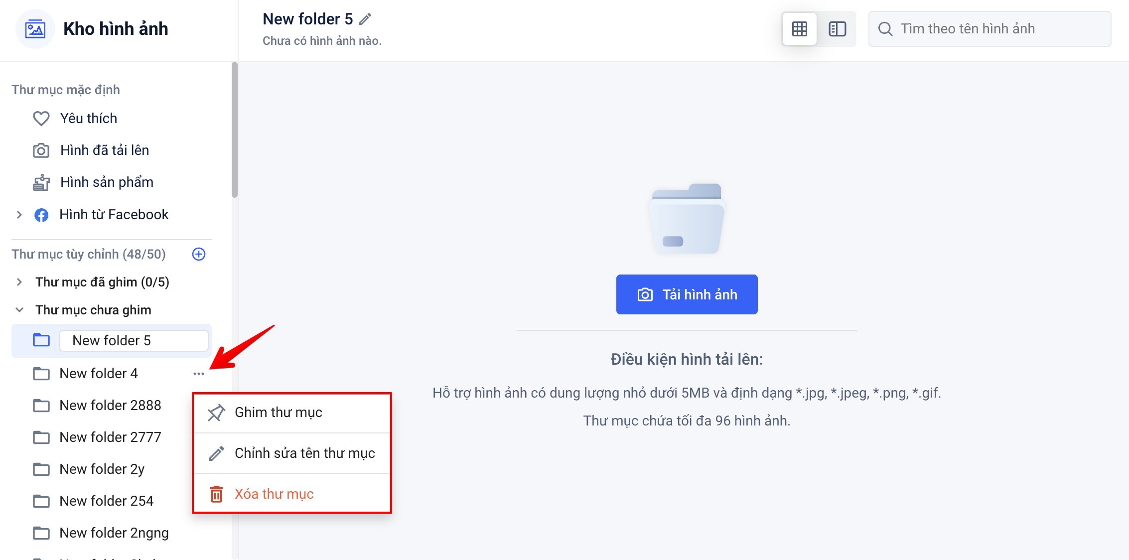Open the Yêu thích favorites folder
This screenshot has height=560, width=1129.
(x=89, y=119)
